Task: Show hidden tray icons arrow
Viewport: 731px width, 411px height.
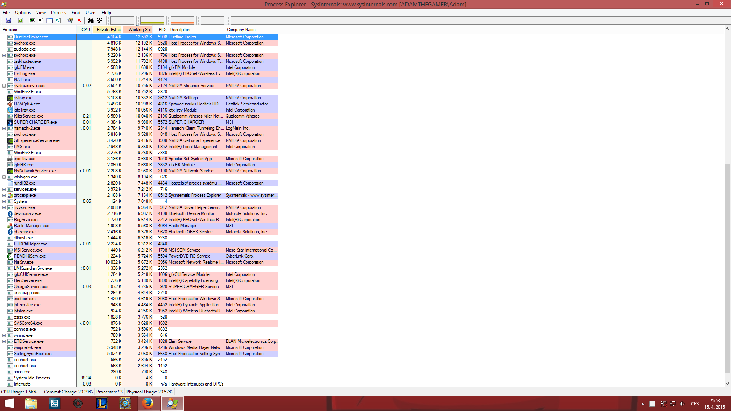Action: 643,404
